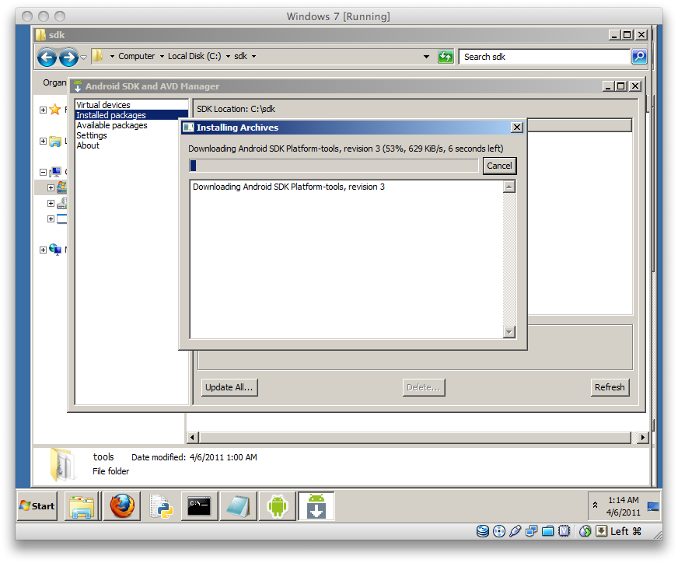Open the Windows Start menu
Viewport: 678px width, 563px height.
click(x=37, y=506)
